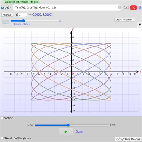142x142 pixels.
Task: Collapse panel with the black triangle arrow
Action: click(140, 25)
